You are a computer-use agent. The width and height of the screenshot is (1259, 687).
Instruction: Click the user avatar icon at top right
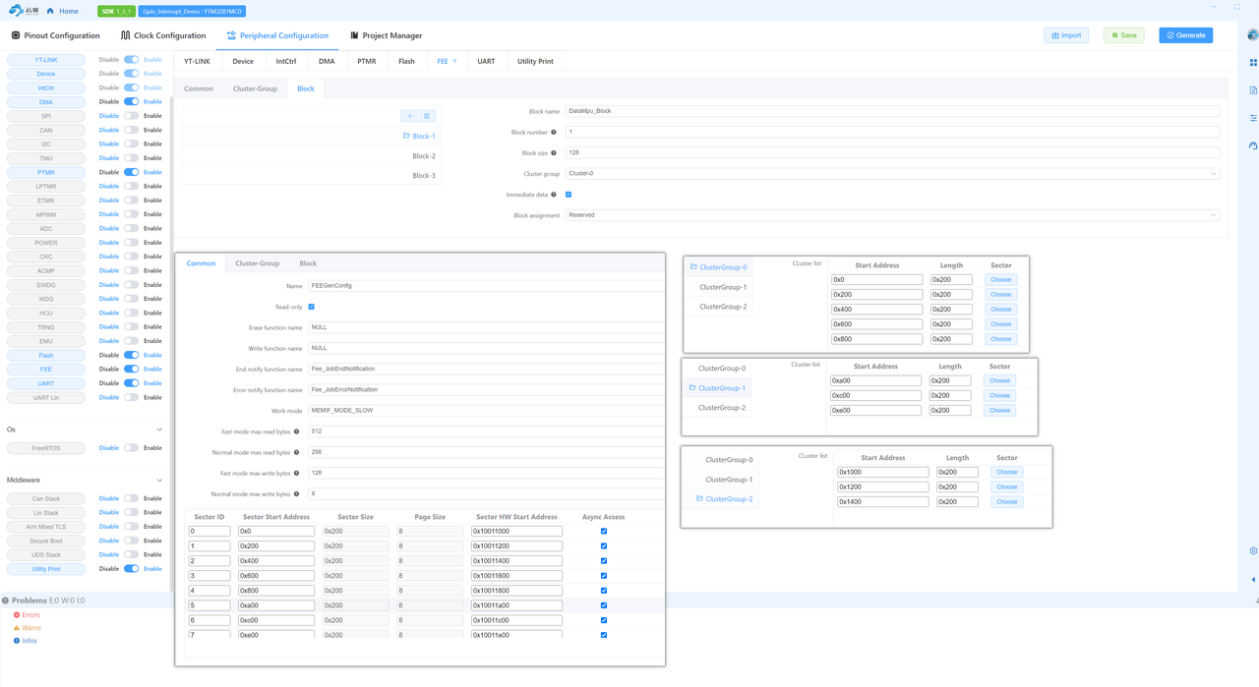pos(1252,34)
